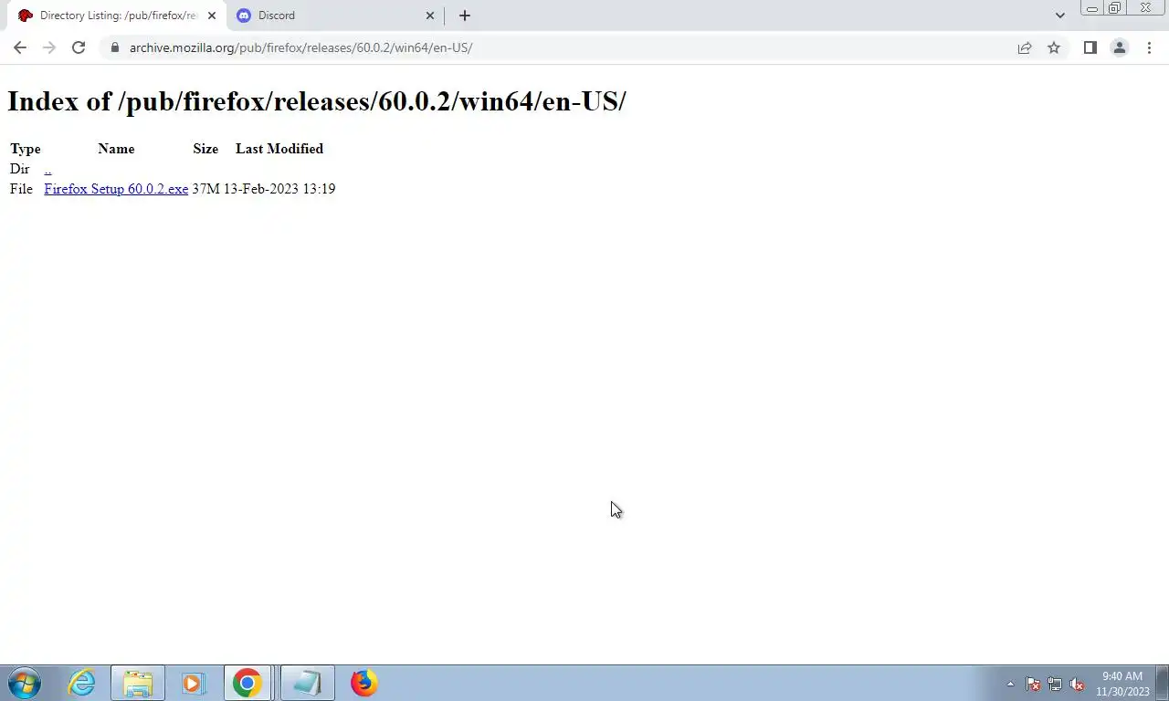
Task: Open the Action Center flag icon
Action: click(1033, 684)
